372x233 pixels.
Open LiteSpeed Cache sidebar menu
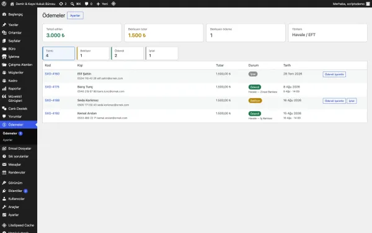[19, 225]
